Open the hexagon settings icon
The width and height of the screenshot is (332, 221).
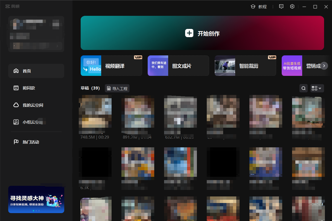point(292,7)
